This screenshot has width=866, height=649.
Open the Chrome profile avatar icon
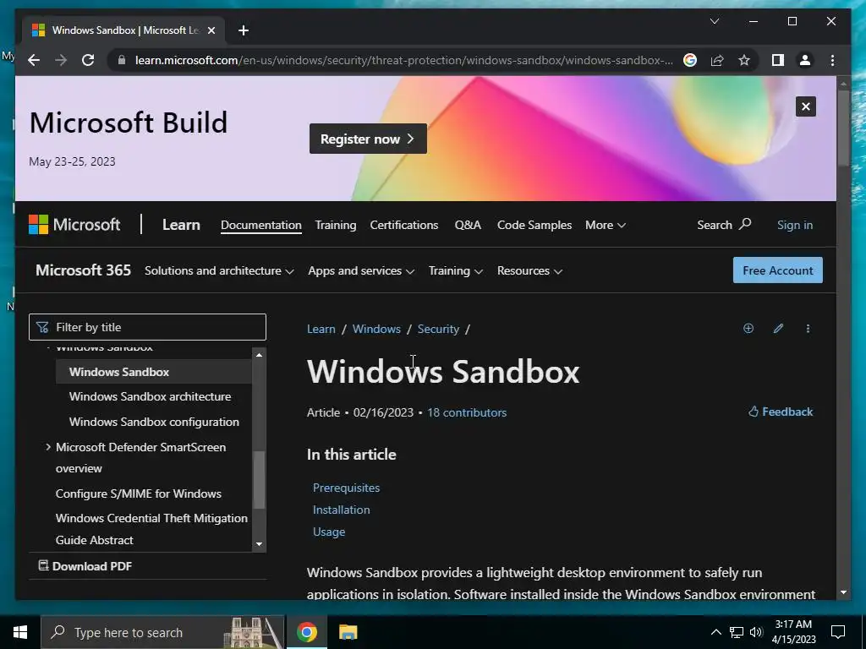click(x=805, y=60)
